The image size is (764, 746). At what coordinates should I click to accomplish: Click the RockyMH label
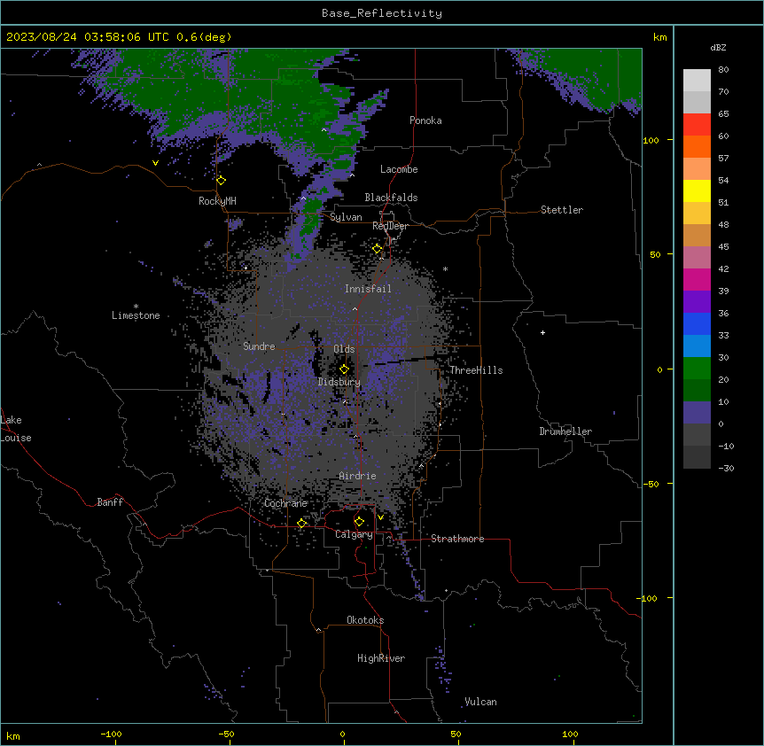(x=217, y=201)
